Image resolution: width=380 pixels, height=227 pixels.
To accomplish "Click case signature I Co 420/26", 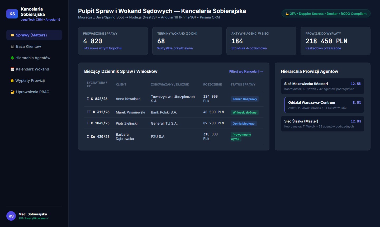I will 98,137.
